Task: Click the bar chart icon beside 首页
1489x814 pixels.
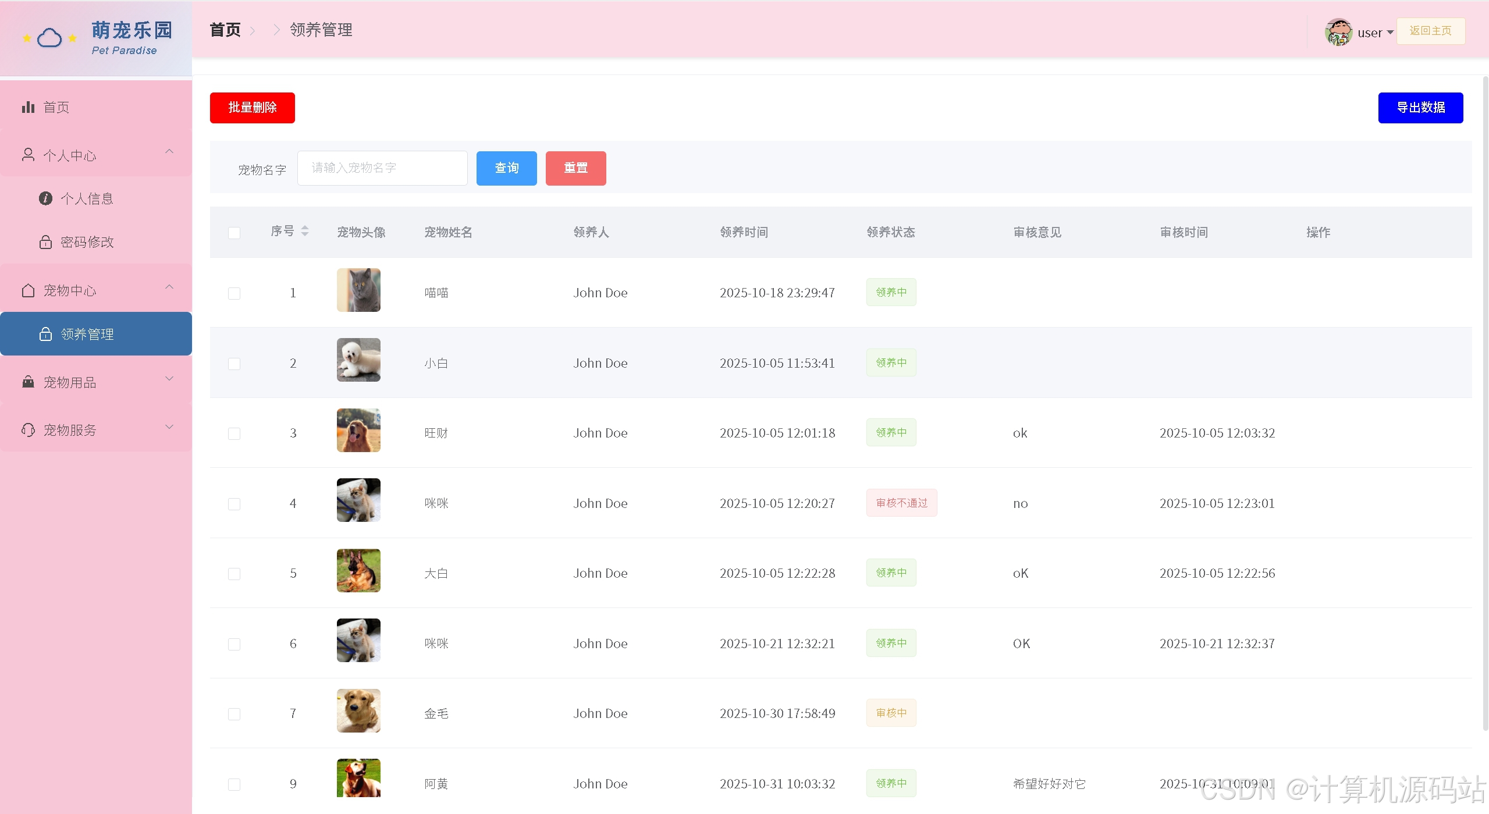Action: pyautogui.click(x=28, y=107)
